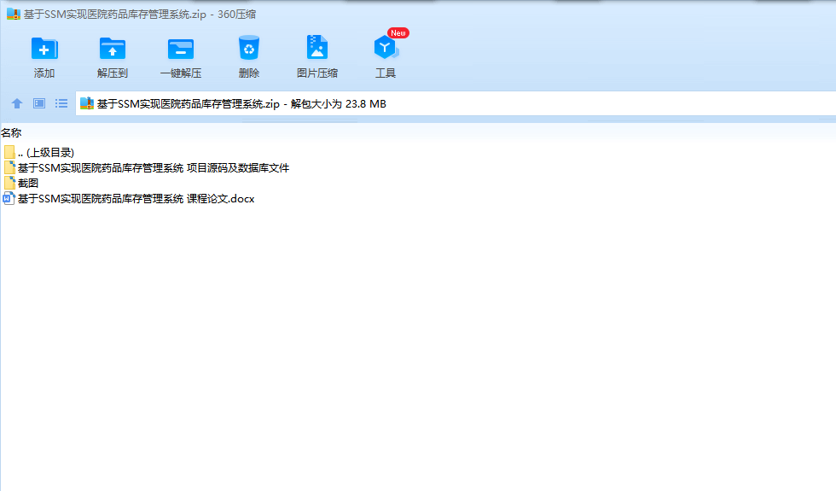Switch to detailed list view mode
Screen dimensions: 836x491
[x=61, y=103]
